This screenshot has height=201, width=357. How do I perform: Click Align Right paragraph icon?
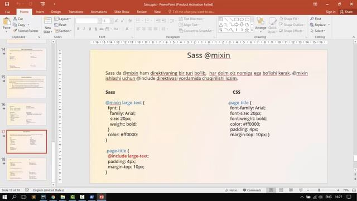click(x=150, y=29)
